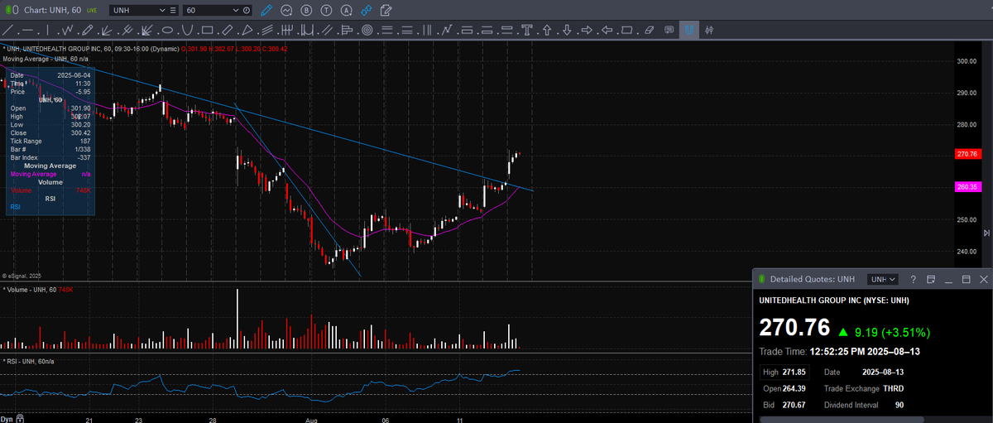Image resolution: width=993 pixels, height=423 pixels.
Task: Toggle the blue pencil drawing mode
Action: 266,10
